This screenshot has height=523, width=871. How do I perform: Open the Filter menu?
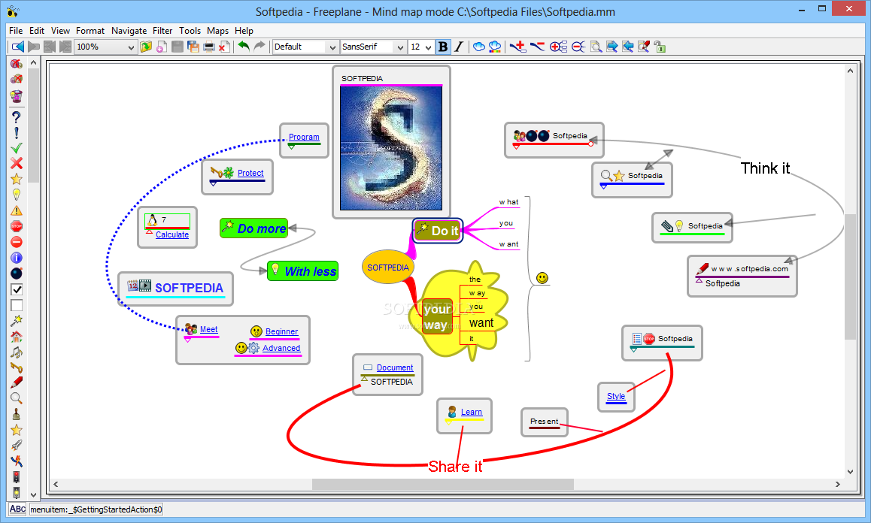162,31
